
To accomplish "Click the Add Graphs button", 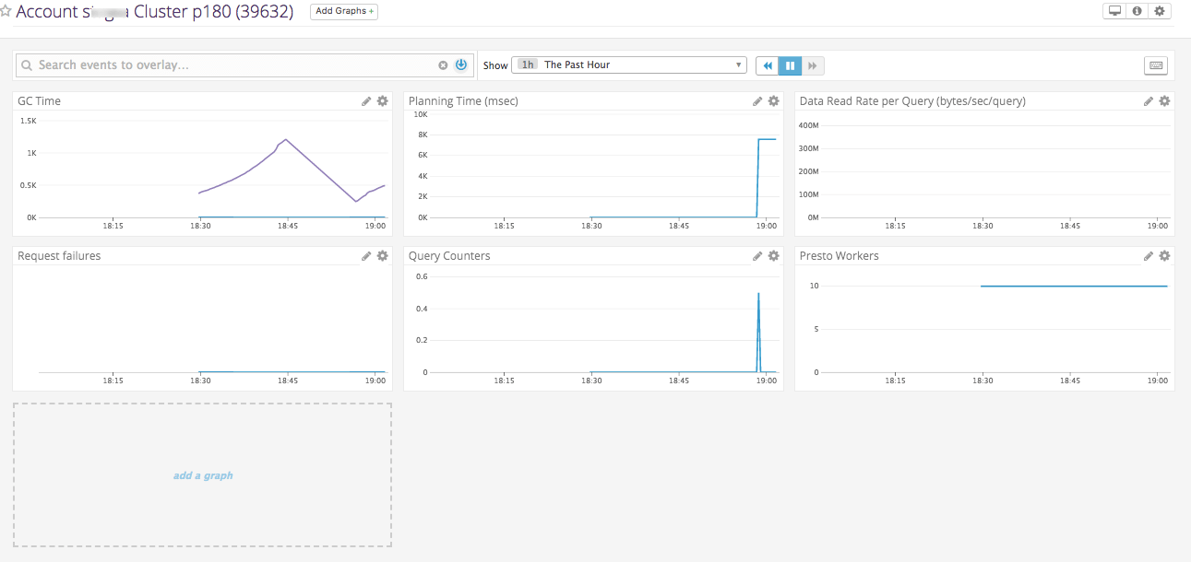I will point(343,12).
